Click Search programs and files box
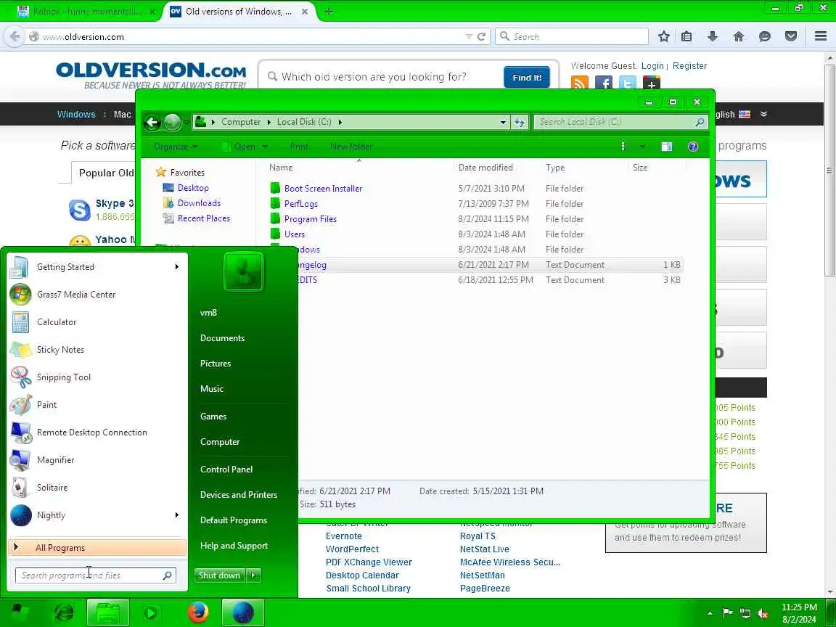The width and height of the screenshot is (836, 627). pos(96,575)
